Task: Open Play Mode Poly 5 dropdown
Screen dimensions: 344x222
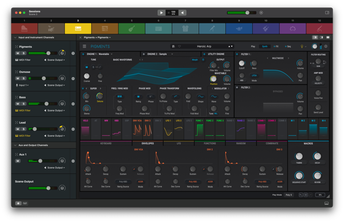Action: point(289,195)
